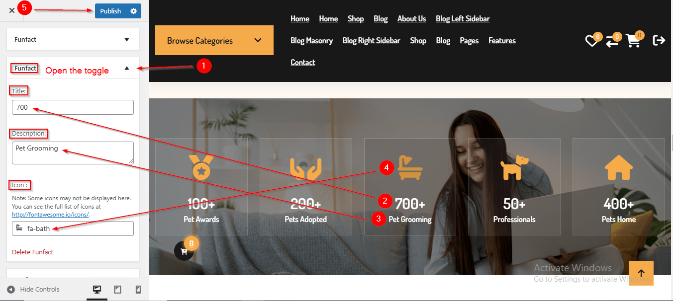Click the floating cart icon badge
Screen dimensions: 673x301
184,250
